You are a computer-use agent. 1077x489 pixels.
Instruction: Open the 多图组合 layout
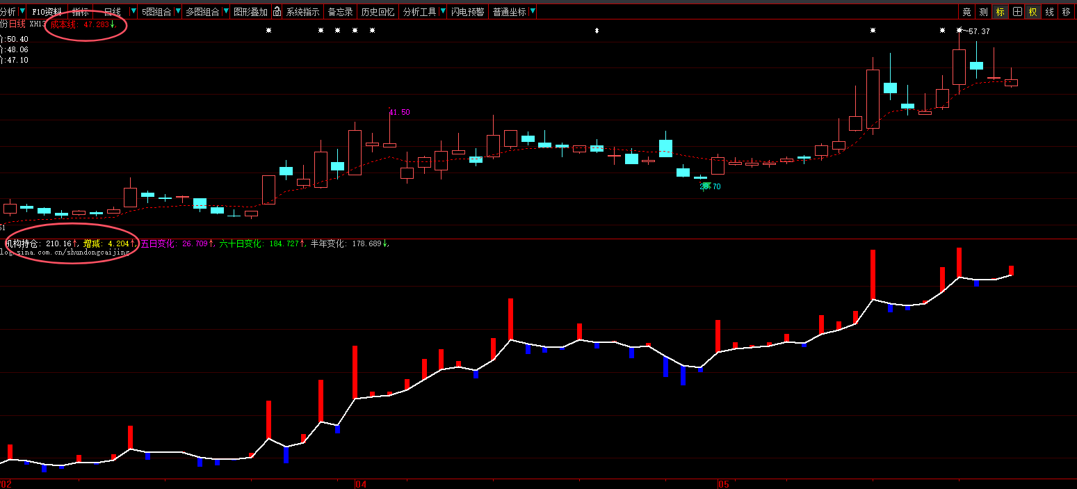(x=202, y=12)
